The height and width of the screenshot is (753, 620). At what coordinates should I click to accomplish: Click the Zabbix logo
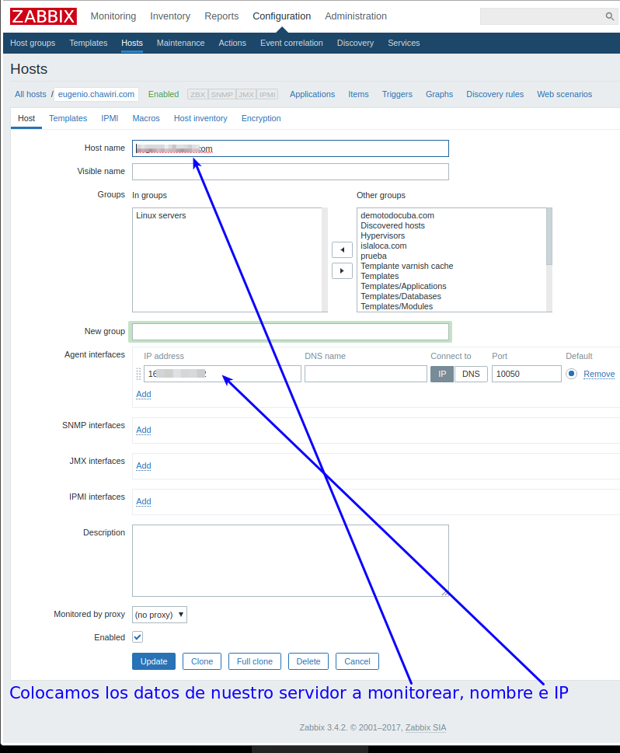[x=44, y=16]
